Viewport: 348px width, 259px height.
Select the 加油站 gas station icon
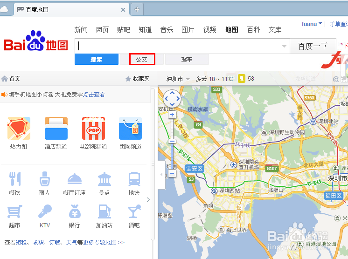point(104,211)
